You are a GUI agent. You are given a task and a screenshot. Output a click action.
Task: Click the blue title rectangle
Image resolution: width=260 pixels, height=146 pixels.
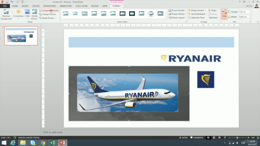pos(151,42)
